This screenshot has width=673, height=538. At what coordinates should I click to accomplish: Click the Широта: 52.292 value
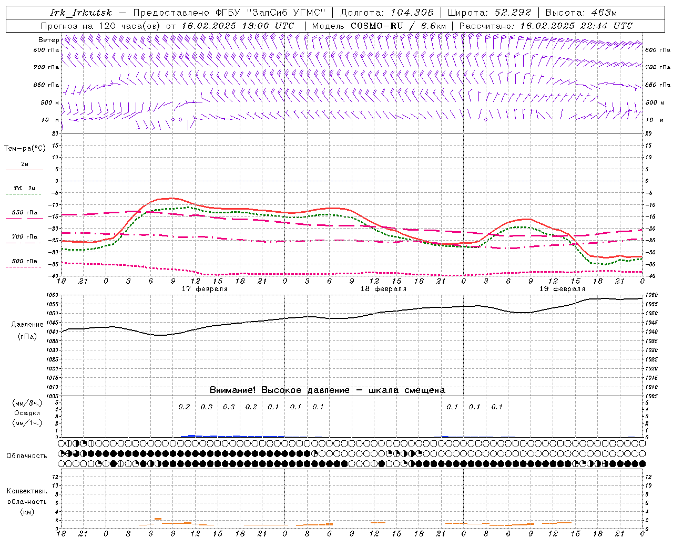coord(490,13)
